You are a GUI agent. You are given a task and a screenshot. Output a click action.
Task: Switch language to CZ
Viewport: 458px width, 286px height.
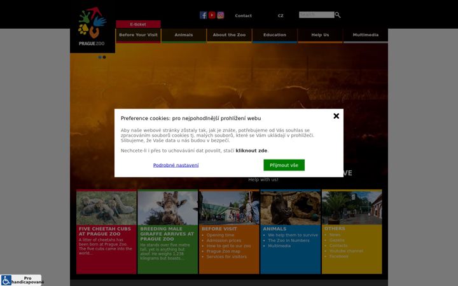(281, 16)
